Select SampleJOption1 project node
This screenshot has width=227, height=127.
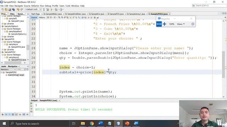click(11, 26)
